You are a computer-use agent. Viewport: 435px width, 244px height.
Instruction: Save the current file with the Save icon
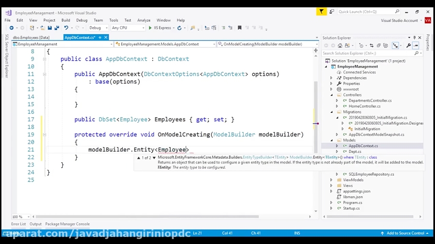tap(50, 27)
